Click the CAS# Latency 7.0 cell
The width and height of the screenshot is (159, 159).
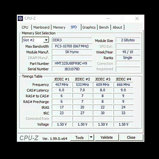pyautogui.click(x=82, y=90)
